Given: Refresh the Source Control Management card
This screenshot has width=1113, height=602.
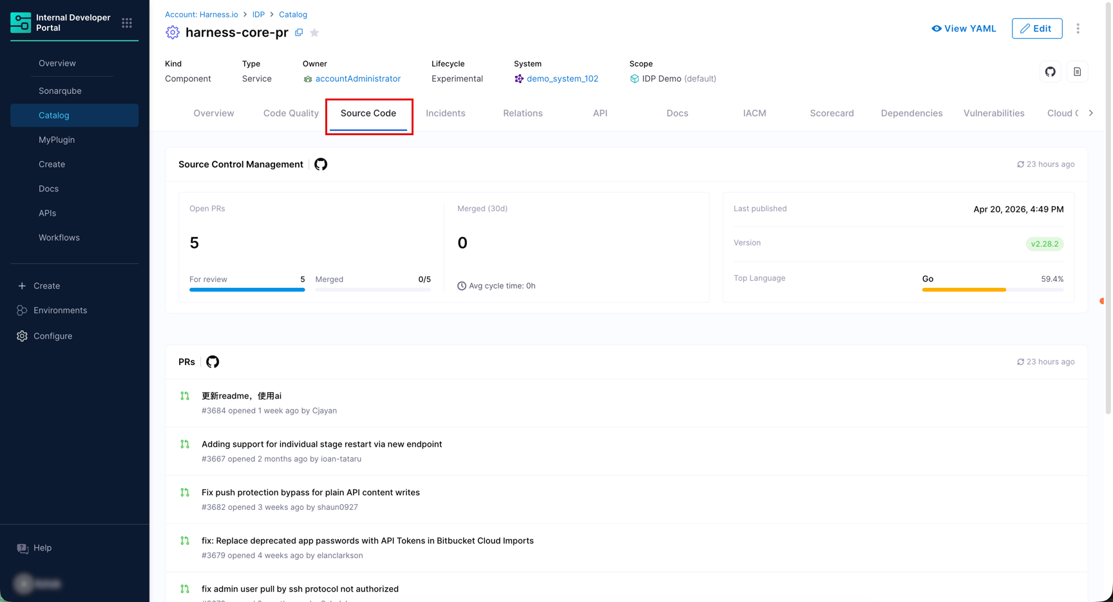Looking at the screenshot, I should tap(1020, 164).
